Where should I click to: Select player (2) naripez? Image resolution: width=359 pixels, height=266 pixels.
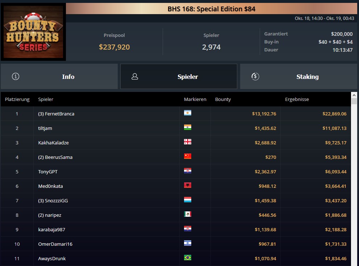(x=50, y=215)
